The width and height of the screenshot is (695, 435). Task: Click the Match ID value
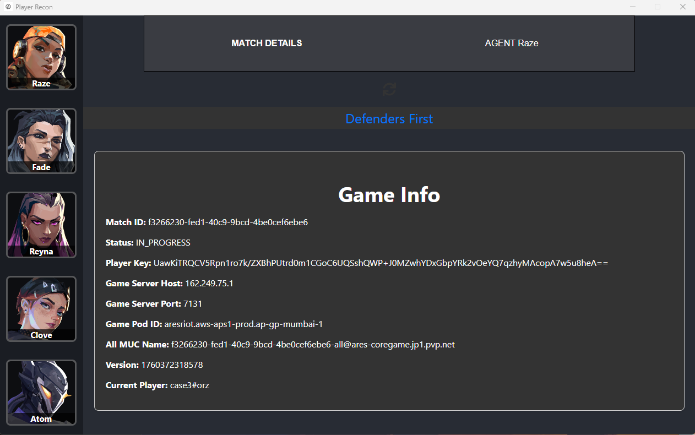(228, 222)
